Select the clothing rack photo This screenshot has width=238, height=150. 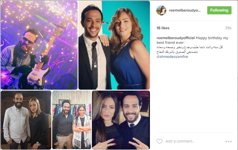[x=72, y=120]
